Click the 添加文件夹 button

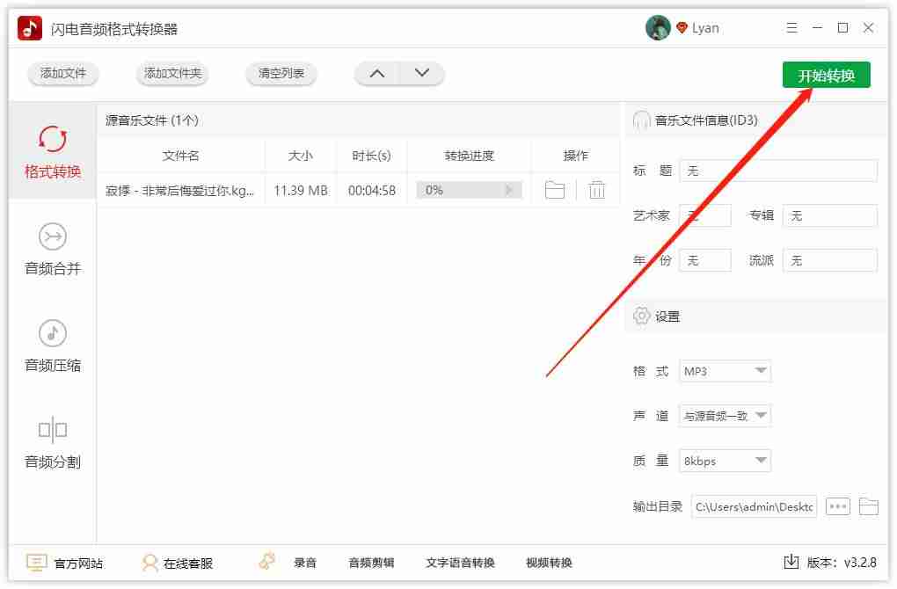[x=172, y=73]
